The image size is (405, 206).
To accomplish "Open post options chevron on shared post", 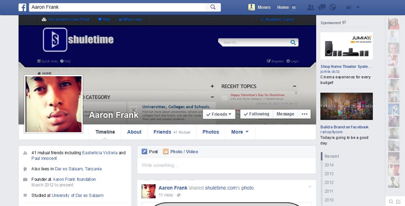I will click(310, 187).
